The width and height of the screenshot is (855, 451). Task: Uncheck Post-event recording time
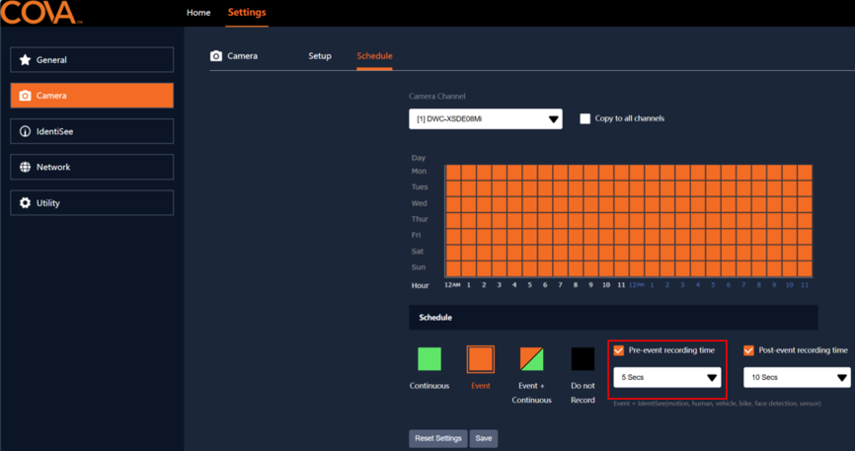[748, 350]
